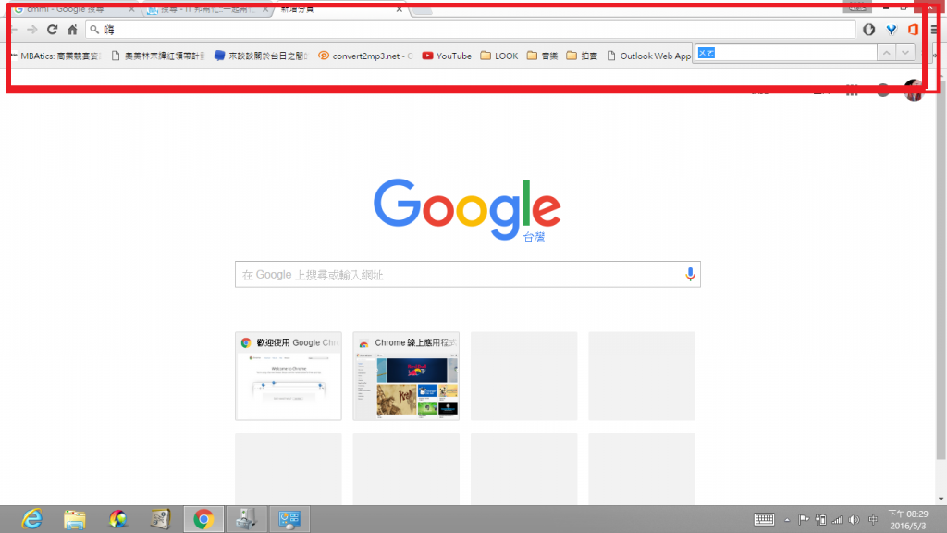Open the volume speaker icon
This screenshot has width=947, height=533.
pos(854,520)
